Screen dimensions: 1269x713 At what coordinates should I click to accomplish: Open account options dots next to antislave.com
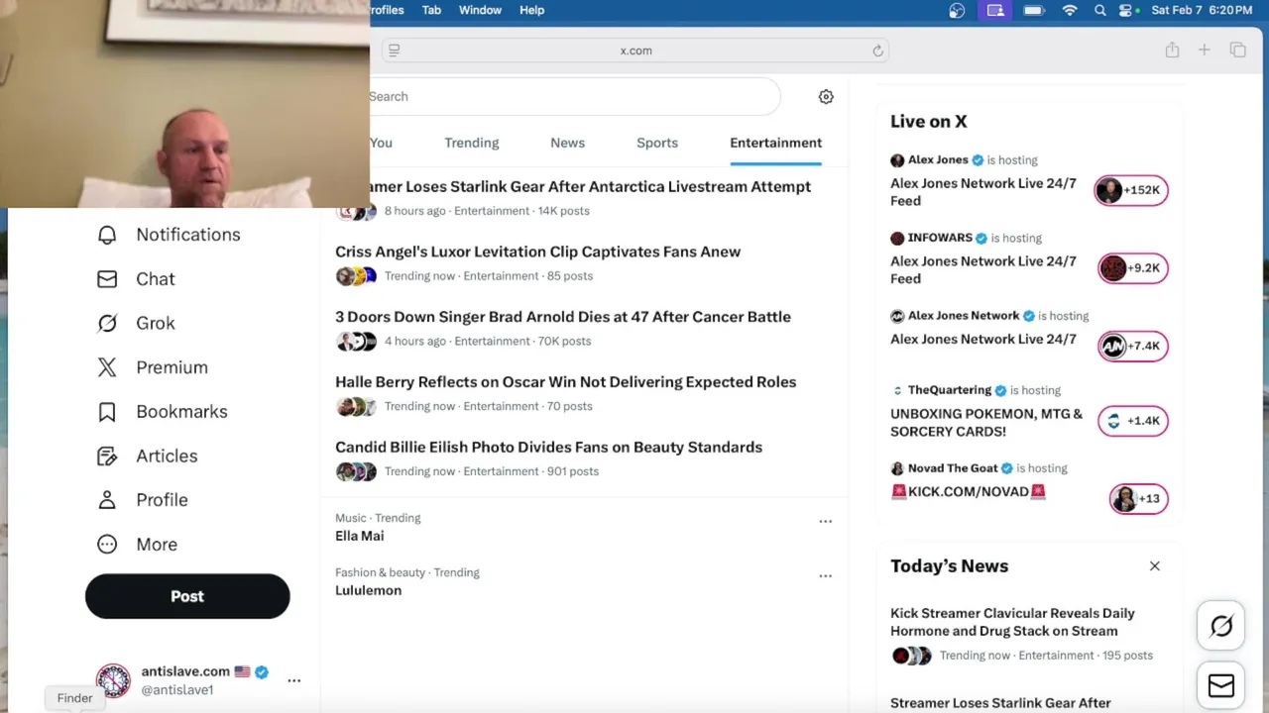(293, 680)
